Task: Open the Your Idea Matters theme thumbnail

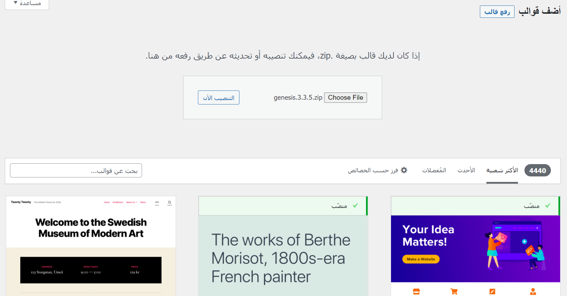Action: coord(475,256)
